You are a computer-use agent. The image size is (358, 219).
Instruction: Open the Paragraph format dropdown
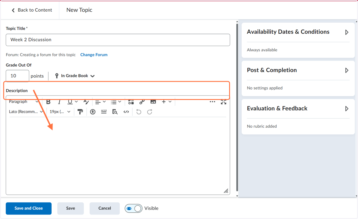pyautogui.click(x=24, y=102)
